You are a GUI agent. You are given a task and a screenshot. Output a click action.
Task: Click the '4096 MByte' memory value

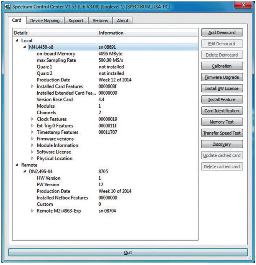click(111, 54)
